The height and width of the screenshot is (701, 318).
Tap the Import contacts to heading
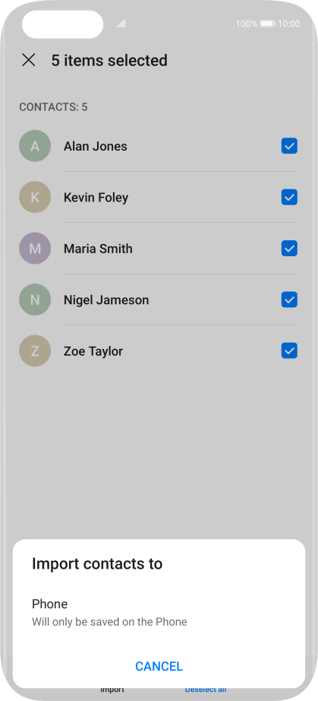point(97,563)
